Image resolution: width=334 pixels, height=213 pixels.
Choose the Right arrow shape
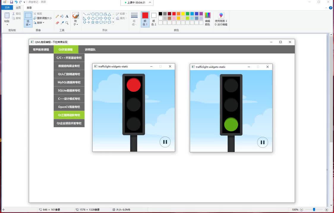pos(101,18)
